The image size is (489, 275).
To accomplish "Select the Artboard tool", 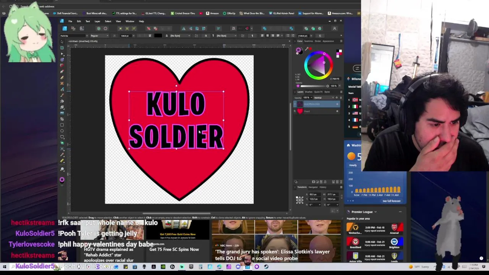I will tap(62, 48).
